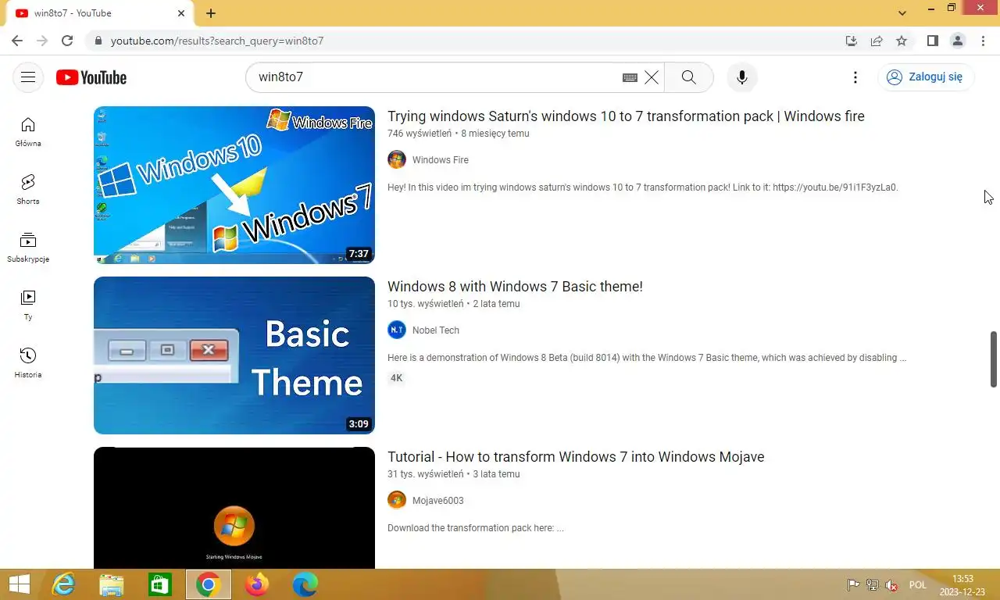The width and height of the screenshot is (1000, 600).
Task: Click the Windows Fire channel avatar
Action: click(397, 159)
